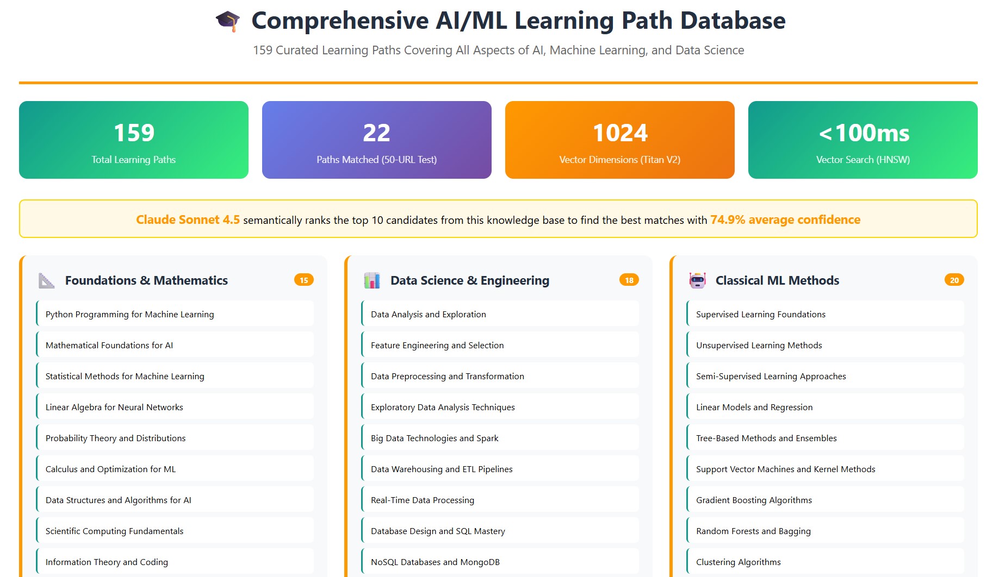Click the ruler icon beside Foundations & Mathematics

47,280
